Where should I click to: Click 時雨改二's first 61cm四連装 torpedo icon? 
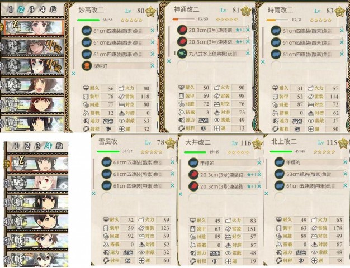pyautogui.click(x=276, y=31)
